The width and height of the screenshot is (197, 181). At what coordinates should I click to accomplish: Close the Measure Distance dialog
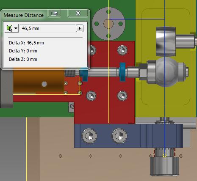point(78,13)
